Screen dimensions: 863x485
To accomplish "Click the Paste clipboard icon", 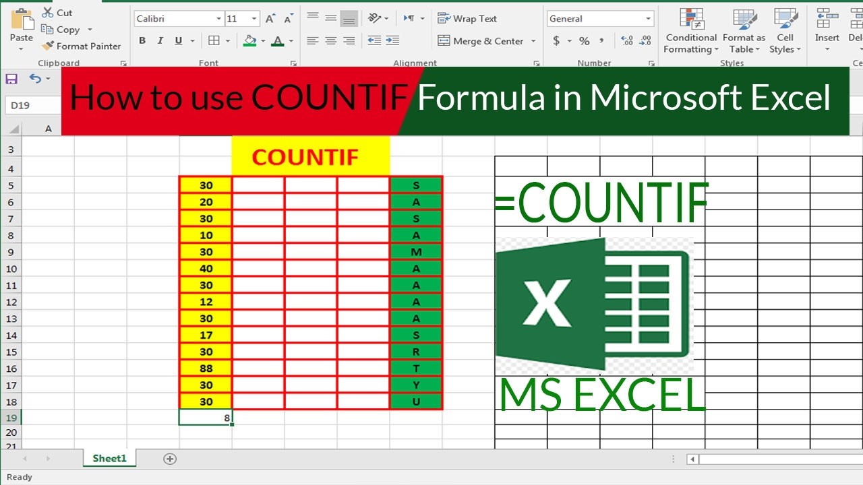I will [x=22, y=19].
